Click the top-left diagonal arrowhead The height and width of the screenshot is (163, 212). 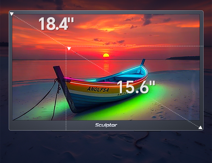12,14
